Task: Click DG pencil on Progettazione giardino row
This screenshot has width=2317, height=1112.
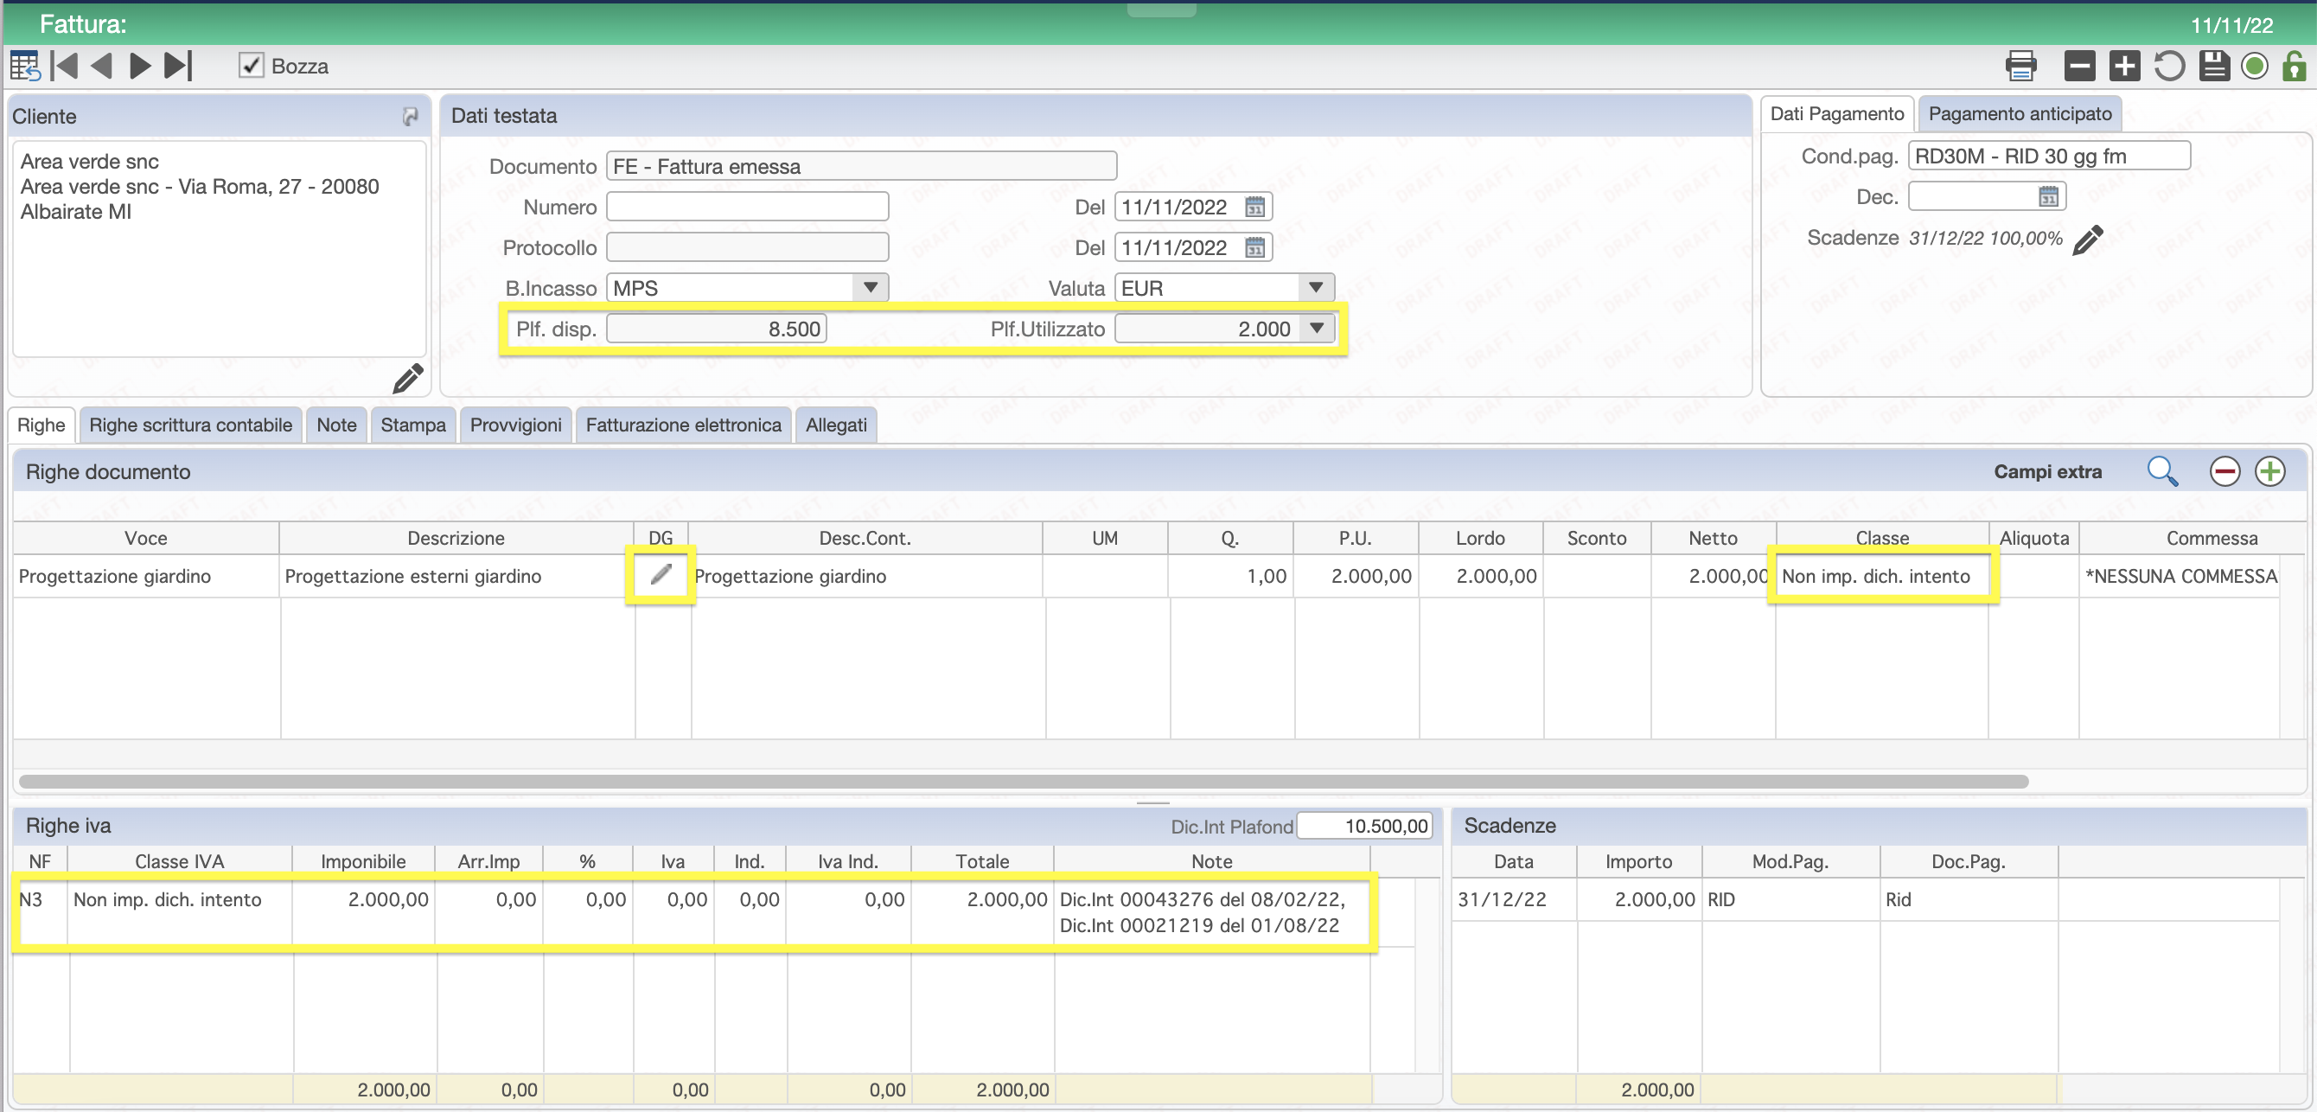Action: [661, 574]
